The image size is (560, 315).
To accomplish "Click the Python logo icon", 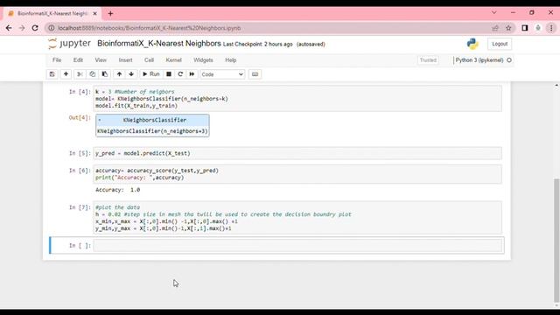I will [472, 44].
